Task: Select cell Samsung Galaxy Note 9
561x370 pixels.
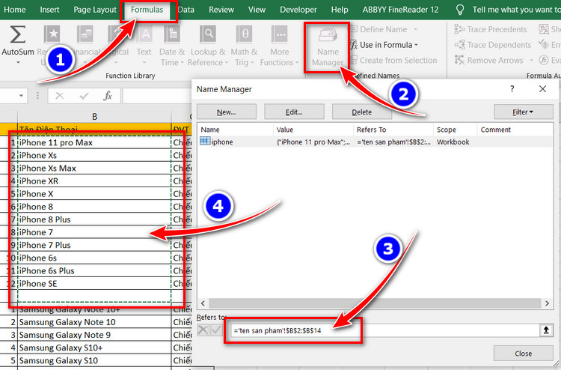Action: click(x=94, y=335)
